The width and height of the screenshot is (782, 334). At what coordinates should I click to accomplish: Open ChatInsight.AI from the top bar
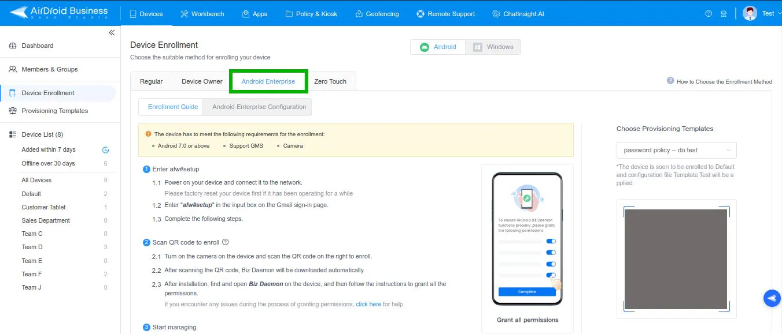pos(518,14)
